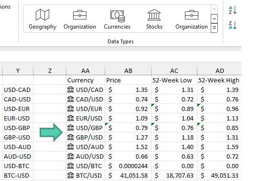Choose the Organization data type after Stocks

[192, 19]
